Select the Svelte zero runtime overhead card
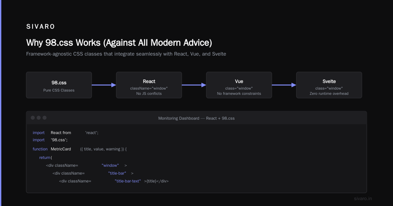This screenshot has width=393, height=206. [329, 85]
